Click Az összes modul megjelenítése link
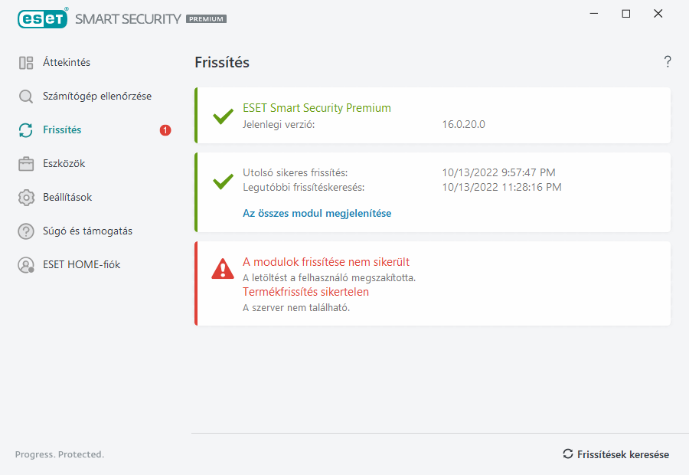Screen dimensions: 689x475 tap(317, 214)
